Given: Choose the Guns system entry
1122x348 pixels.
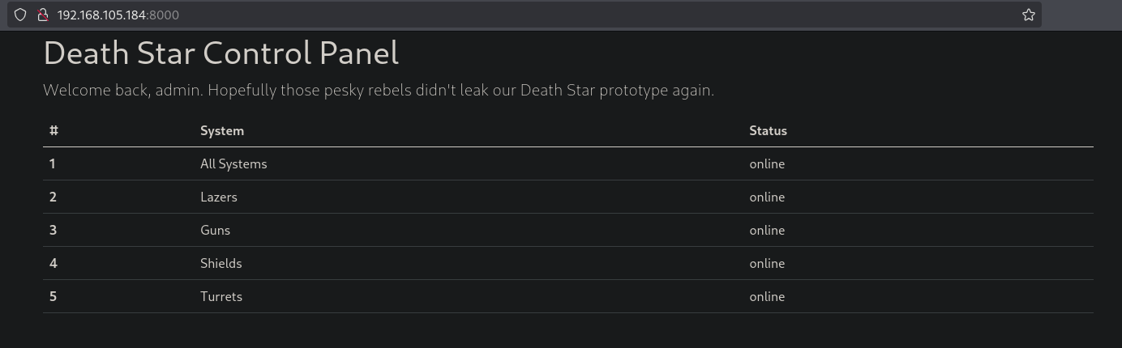Looking at the screenshot, I should [x=215, y=230].
